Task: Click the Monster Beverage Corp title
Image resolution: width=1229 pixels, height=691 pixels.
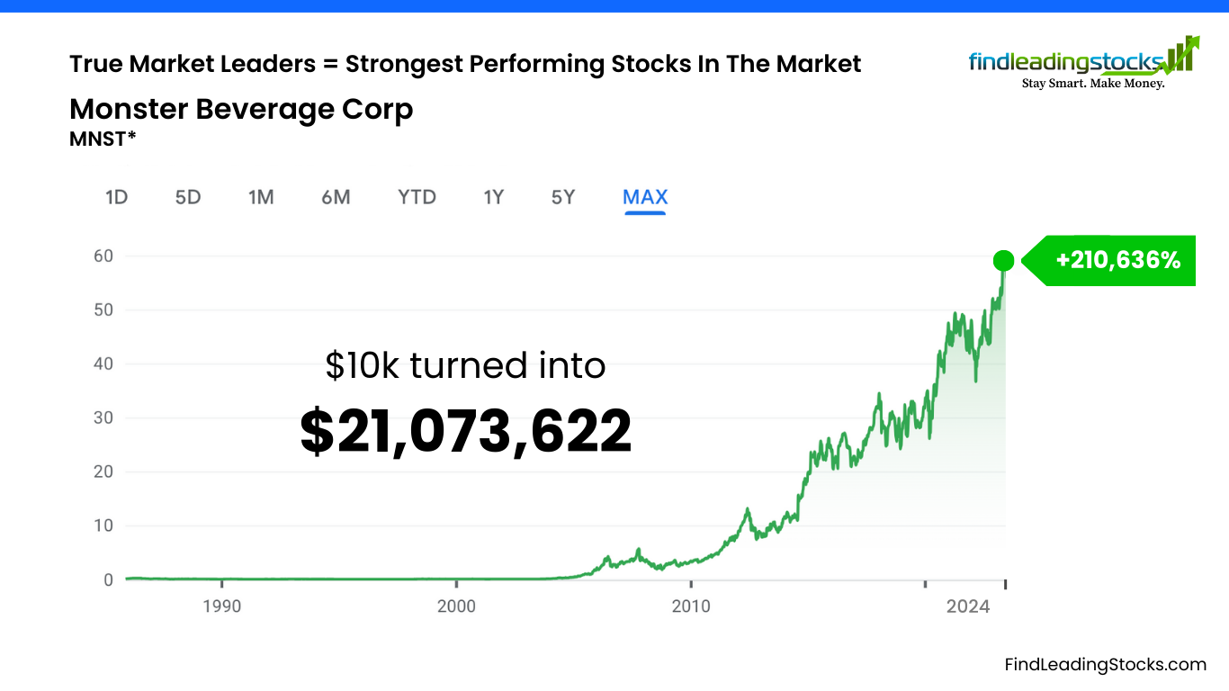Action: (x=241, y=109)
